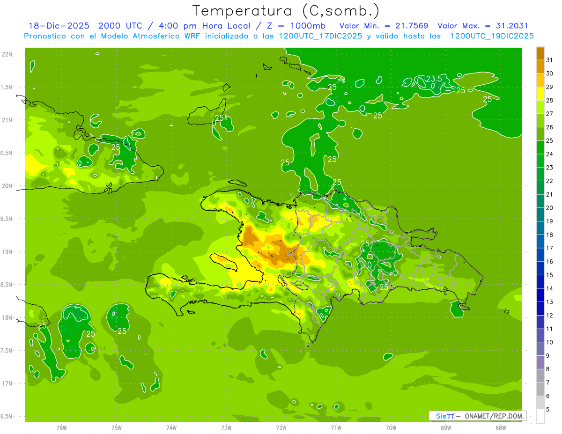Click the purple legend swatch between 9 and 10
The image size is (562, 434).
pyautogui.click(x=540, y=349)
